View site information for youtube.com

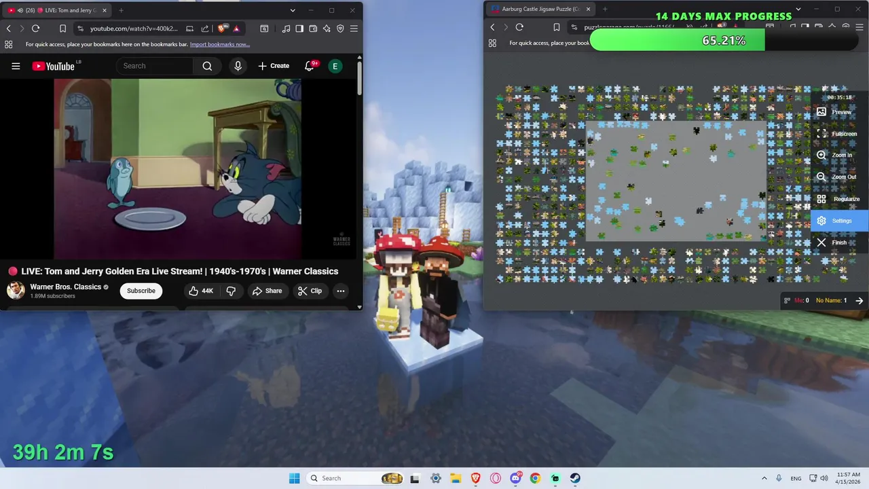(81, 29)
